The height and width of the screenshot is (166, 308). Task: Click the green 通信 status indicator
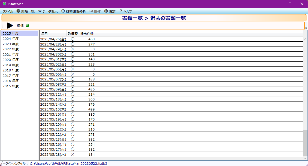click(28, 25)
